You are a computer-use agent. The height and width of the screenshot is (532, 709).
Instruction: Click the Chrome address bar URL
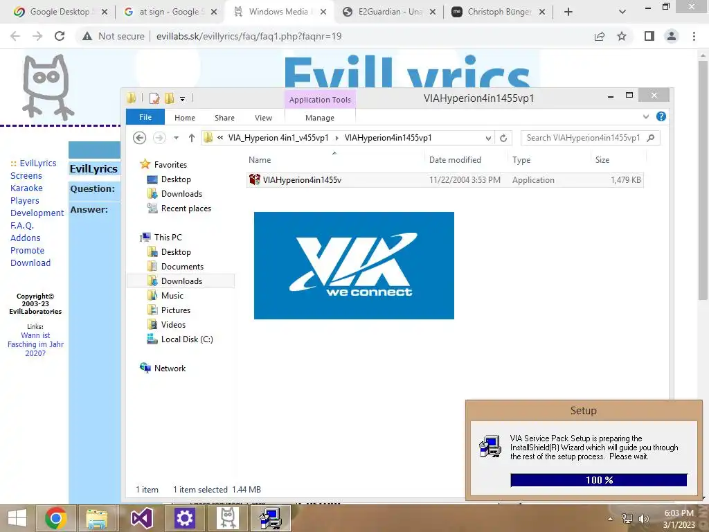pyautogui.click(x=249, y=36)
